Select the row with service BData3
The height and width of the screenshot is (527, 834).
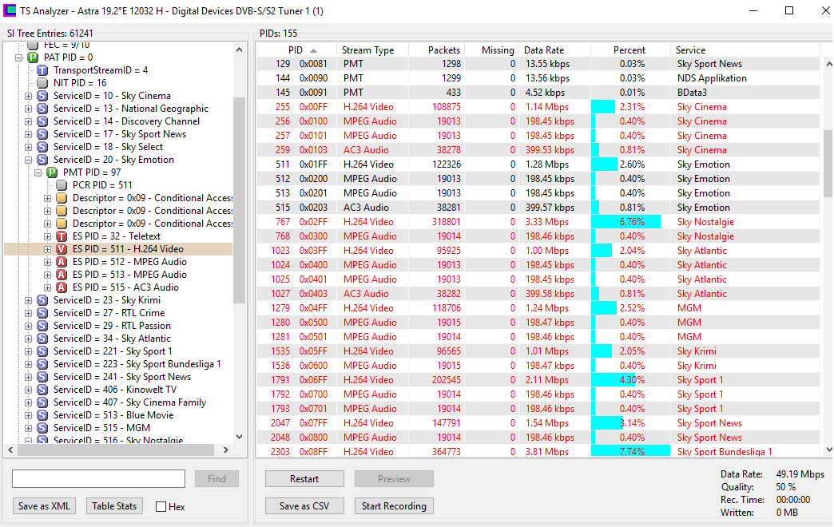[x=538, y=93]
